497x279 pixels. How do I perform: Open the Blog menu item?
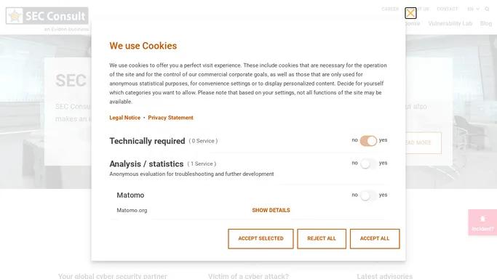point(485,23)
